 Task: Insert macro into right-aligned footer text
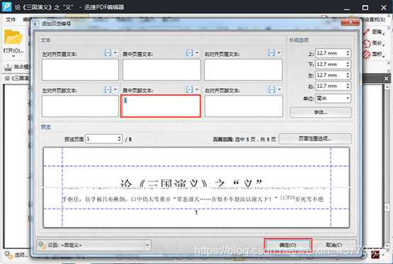click(272, 89)
